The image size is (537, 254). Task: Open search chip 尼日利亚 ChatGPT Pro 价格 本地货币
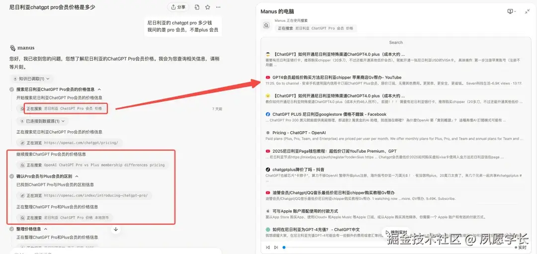(x=65, y=218)
